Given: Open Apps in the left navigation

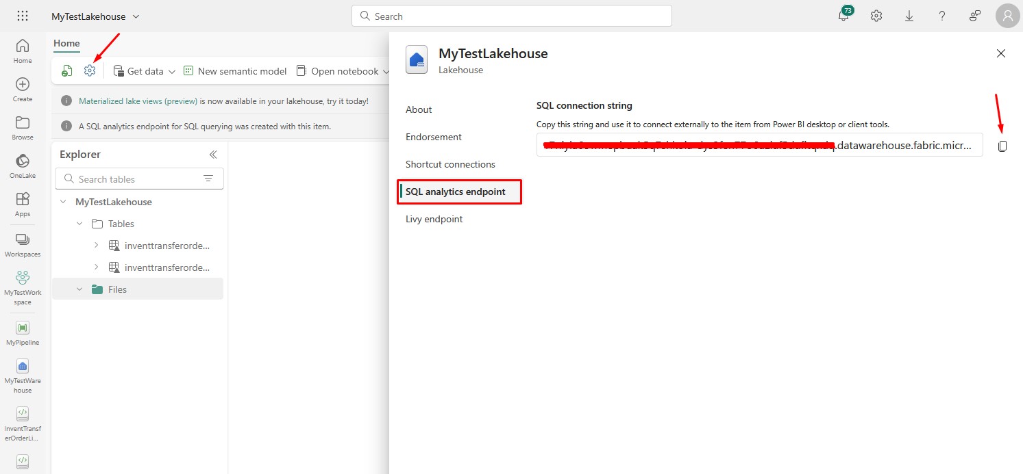Looking at the screenshot, I should (23, 205).
